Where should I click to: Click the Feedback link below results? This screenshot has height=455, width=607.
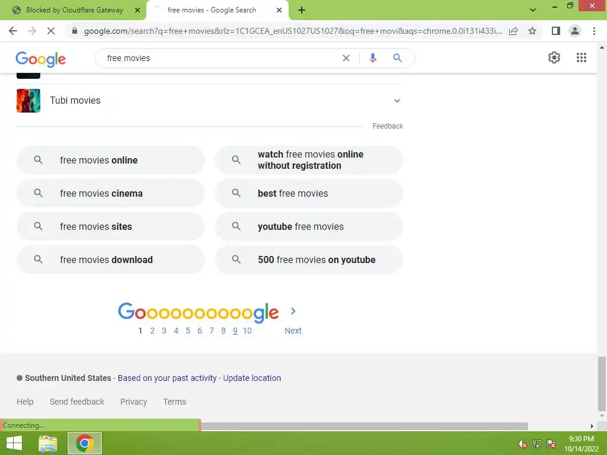coord(388,126)
